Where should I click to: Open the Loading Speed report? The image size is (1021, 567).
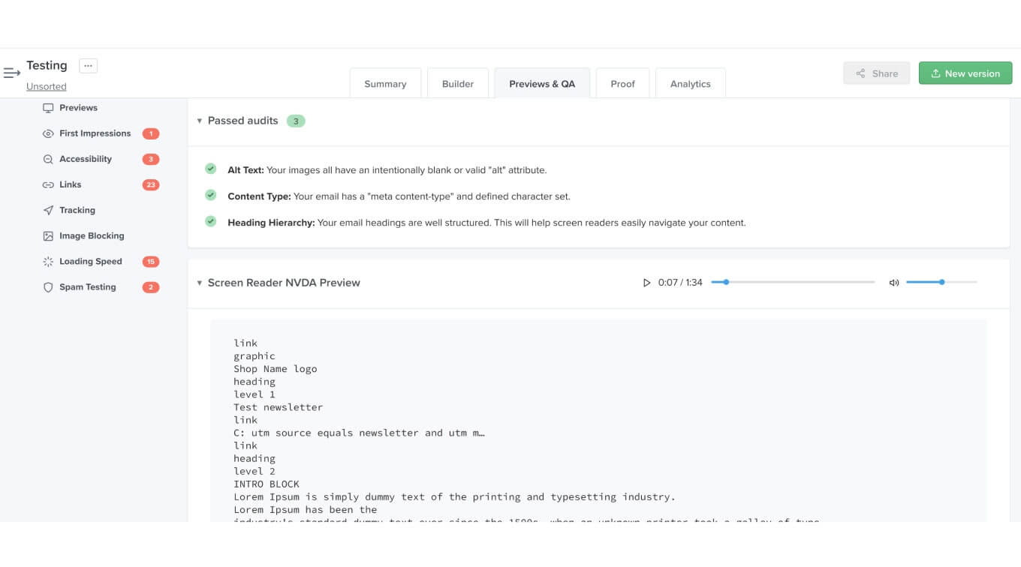pos(90,261)
